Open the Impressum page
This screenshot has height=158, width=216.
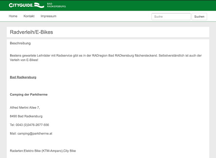click(49, 16)
